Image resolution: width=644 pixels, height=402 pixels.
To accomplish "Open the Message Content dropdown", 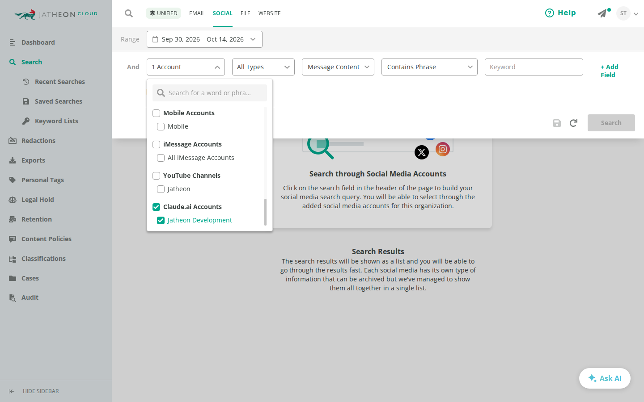I will pos(338,67).
